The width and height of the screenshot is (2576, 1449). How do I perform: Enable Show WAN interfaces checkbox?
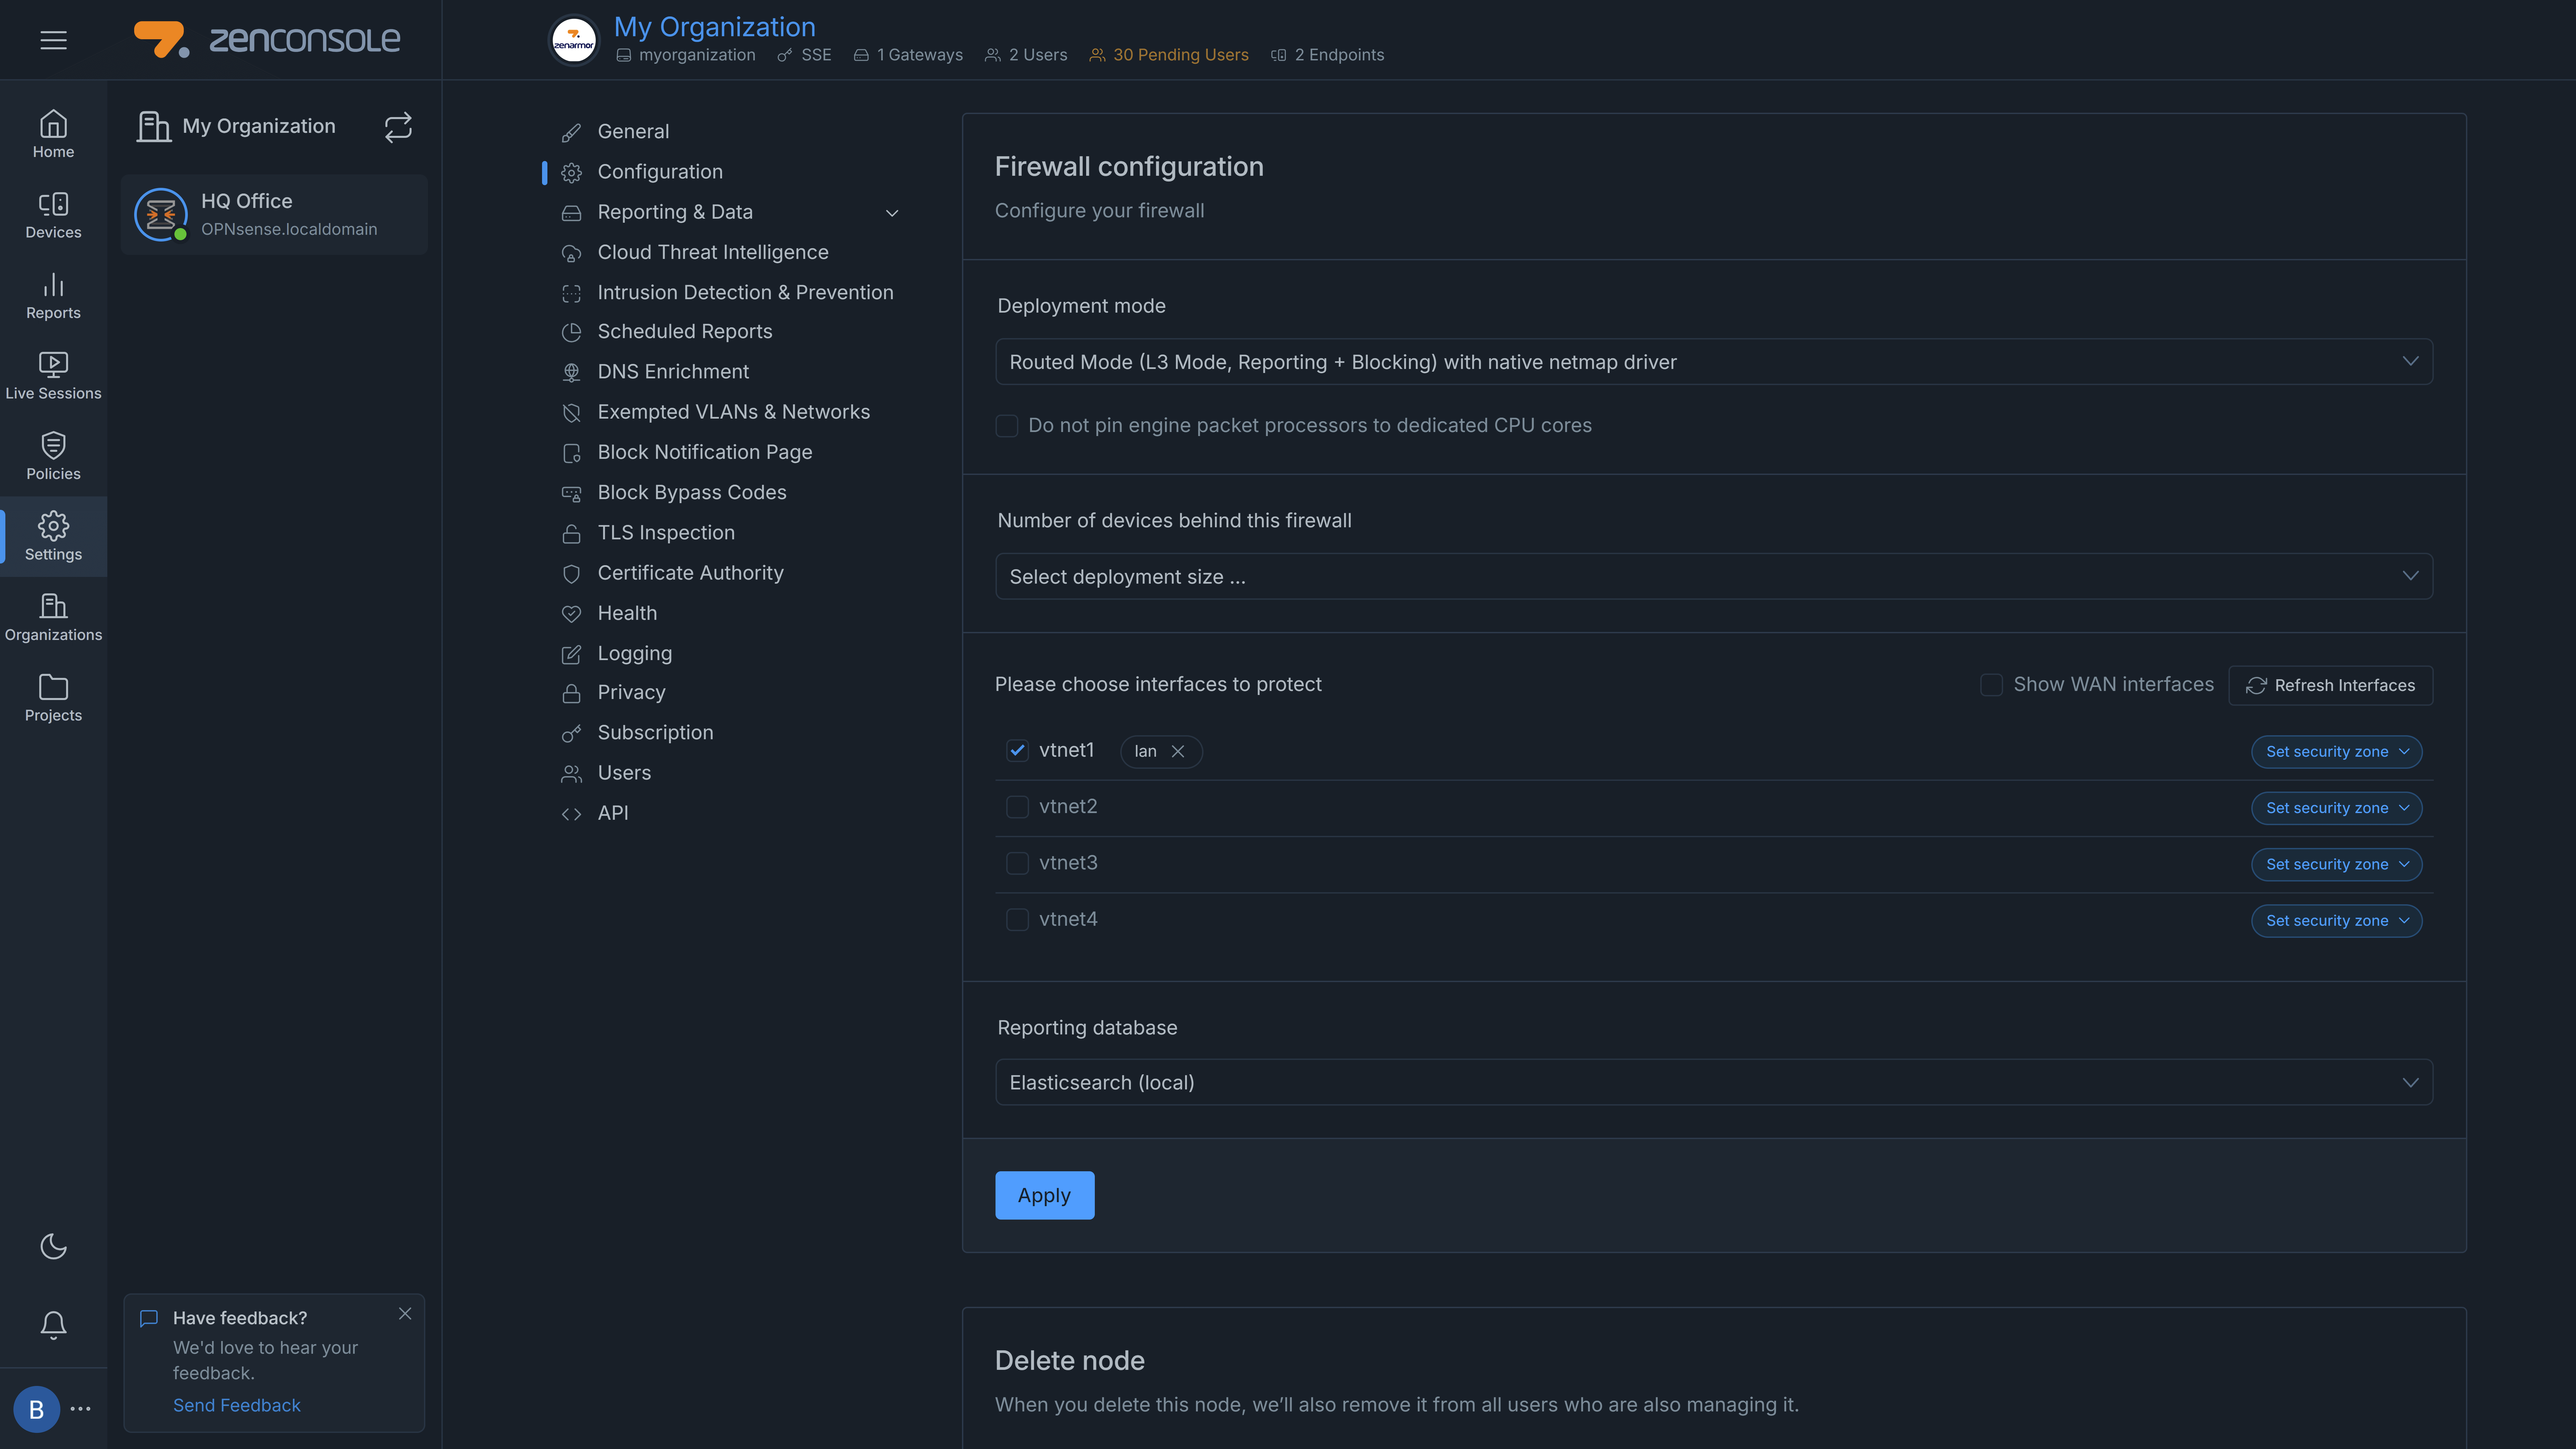click(x=1991, y=685)
